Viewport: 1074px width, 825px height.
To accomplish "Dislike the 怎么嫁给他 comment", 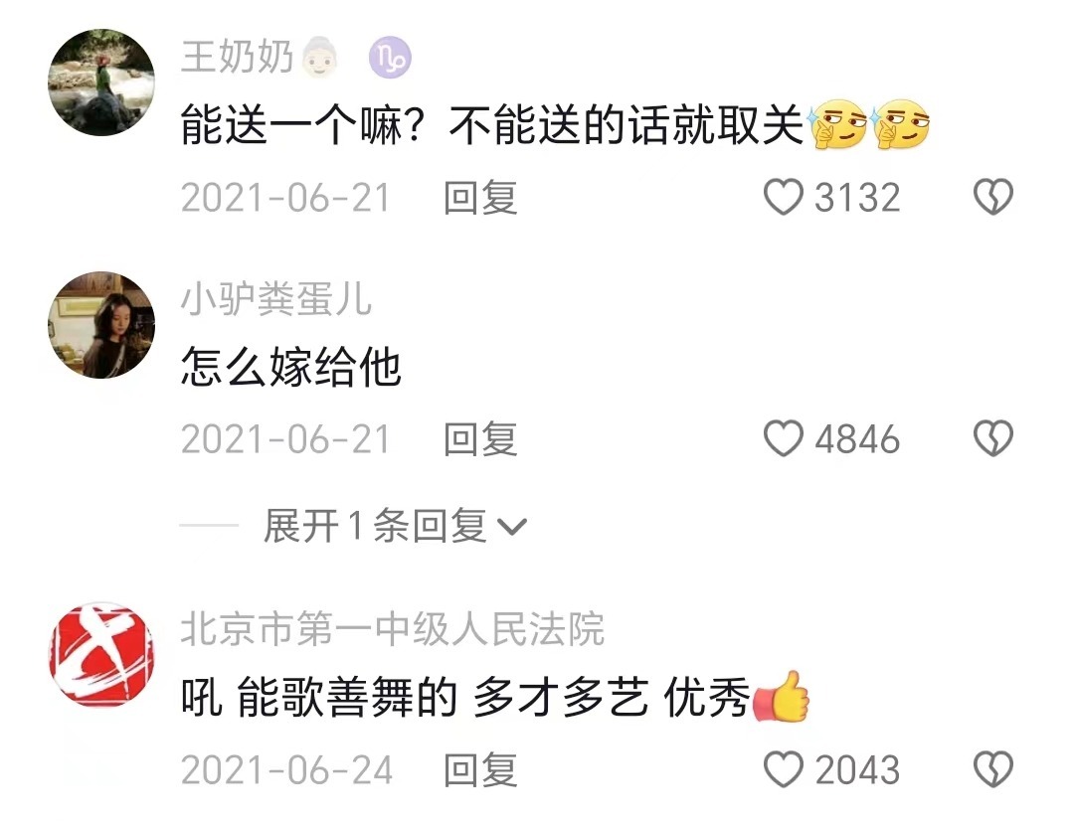I will 993,438.
